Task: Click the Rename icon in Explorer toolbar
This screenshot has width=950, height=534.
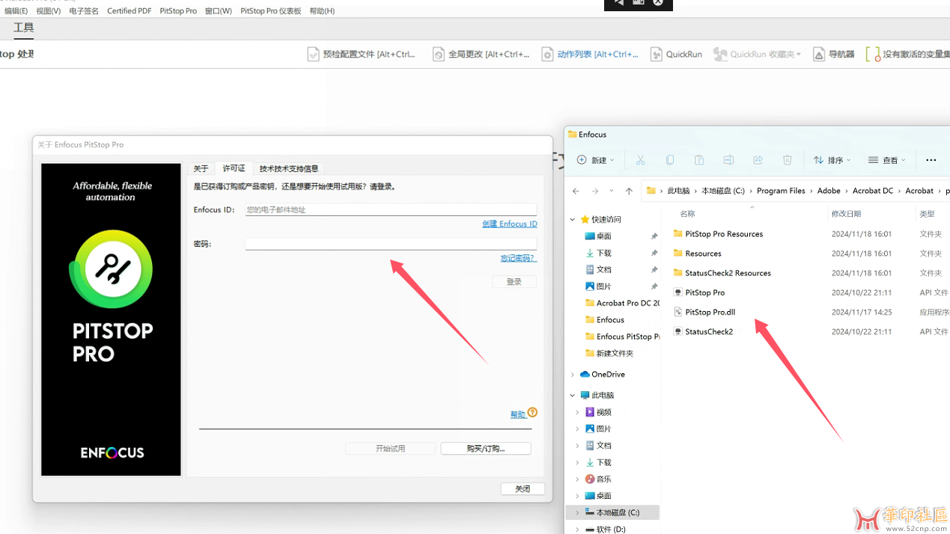Action: (x=728, y=160)
